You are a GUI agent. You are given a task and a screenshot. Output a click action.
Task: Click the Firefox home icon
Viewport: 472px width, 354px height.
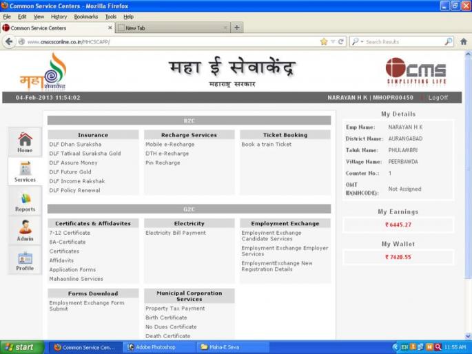point(464,41)
